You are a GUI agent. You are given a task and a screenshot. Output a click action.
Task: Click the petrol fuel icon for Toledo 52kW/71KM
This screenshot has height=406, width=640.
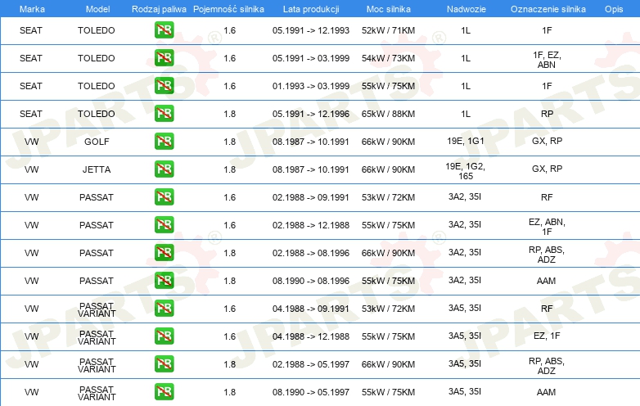[164, 30]
